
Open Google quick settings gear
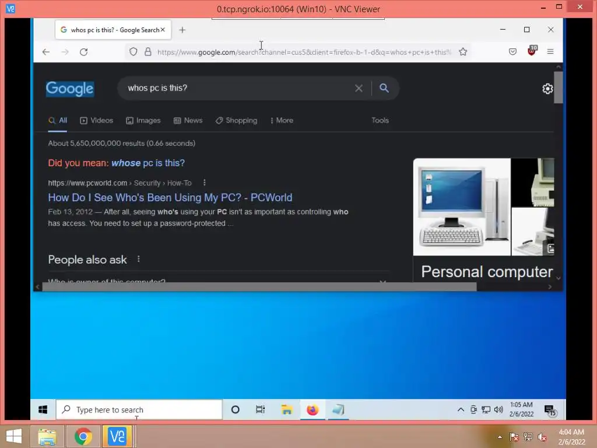547,89
